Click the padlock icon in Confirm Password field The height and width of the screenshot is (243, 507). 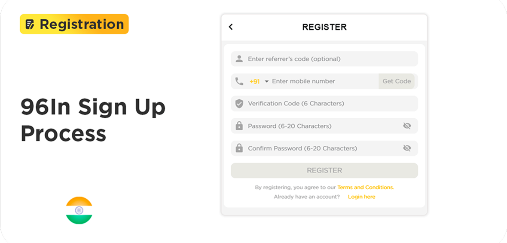pyautogui.click(x=239, y=148)
